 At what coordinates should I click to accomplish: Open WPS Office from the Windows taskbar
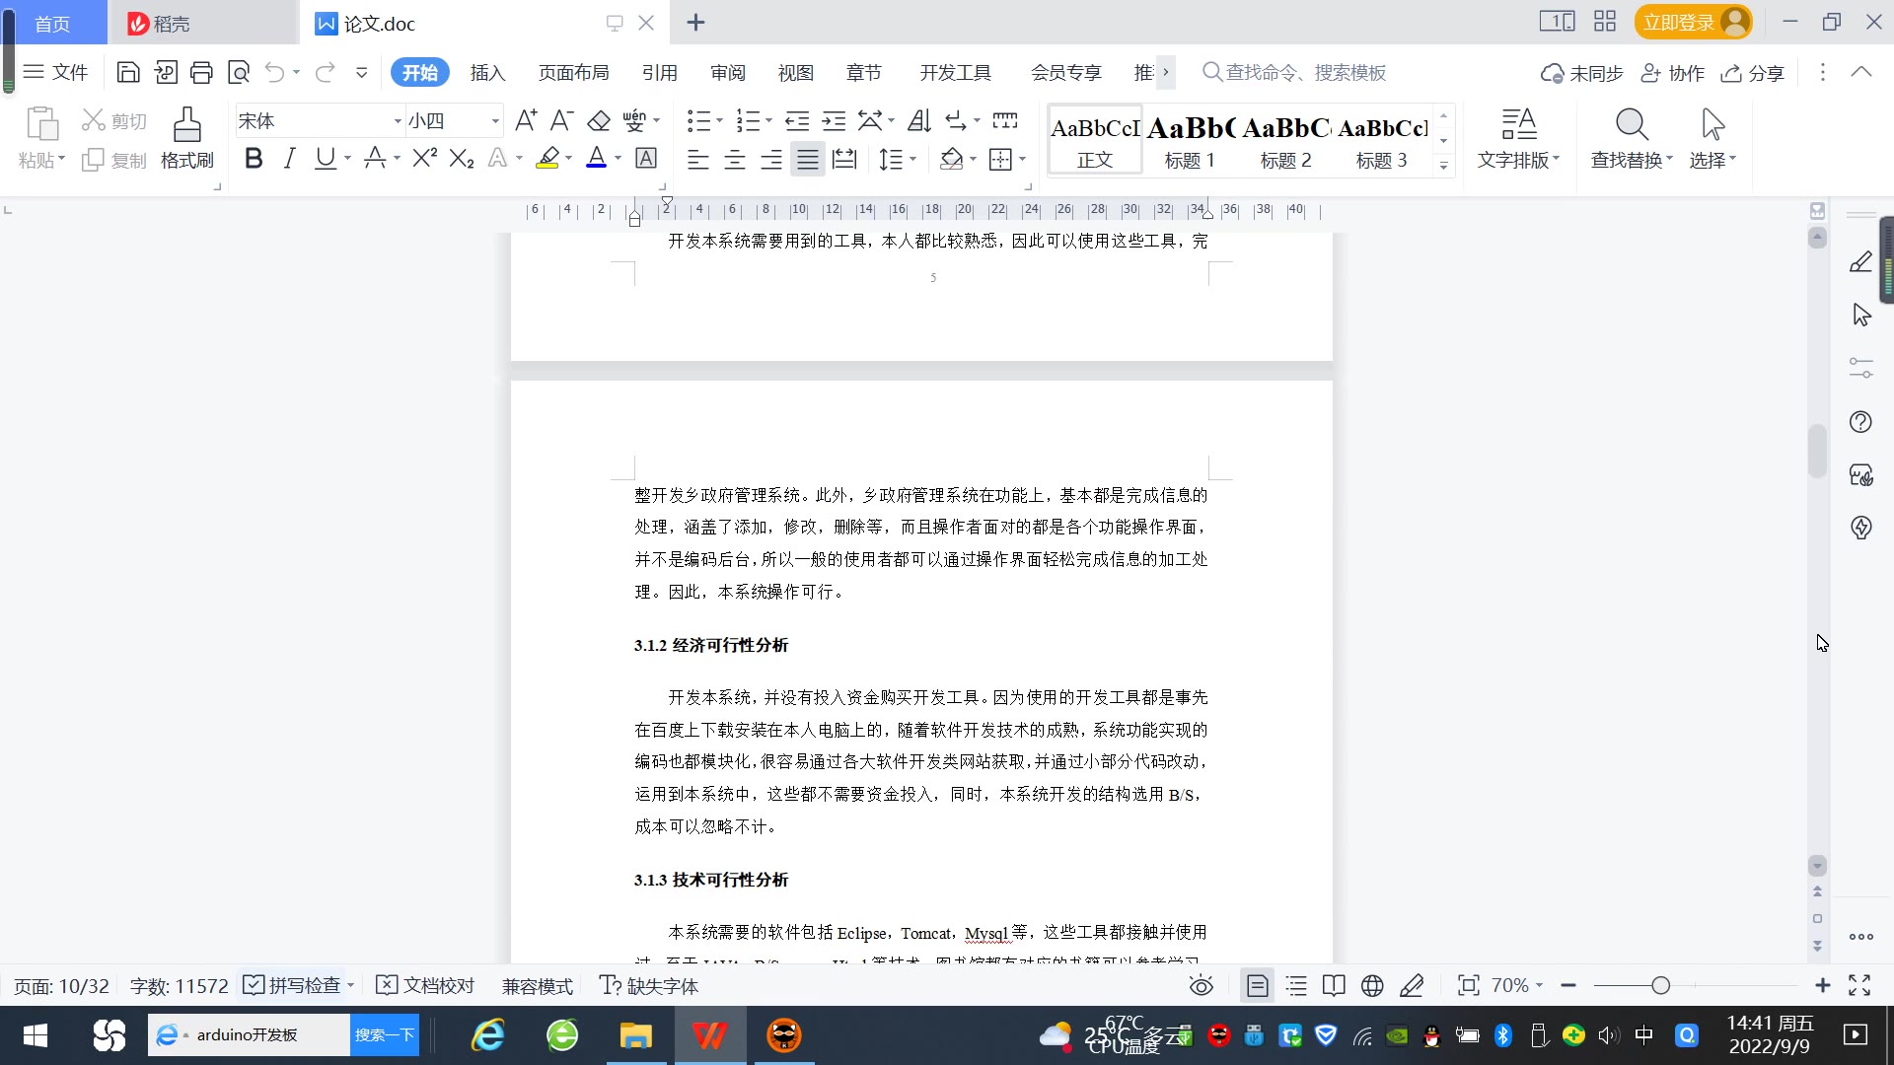pos(709,1035)
